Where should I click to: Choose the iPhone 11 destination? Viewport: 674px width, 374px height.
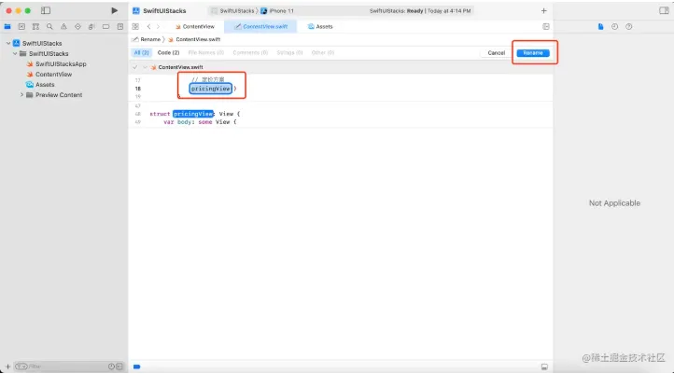[x=277, y=11]
